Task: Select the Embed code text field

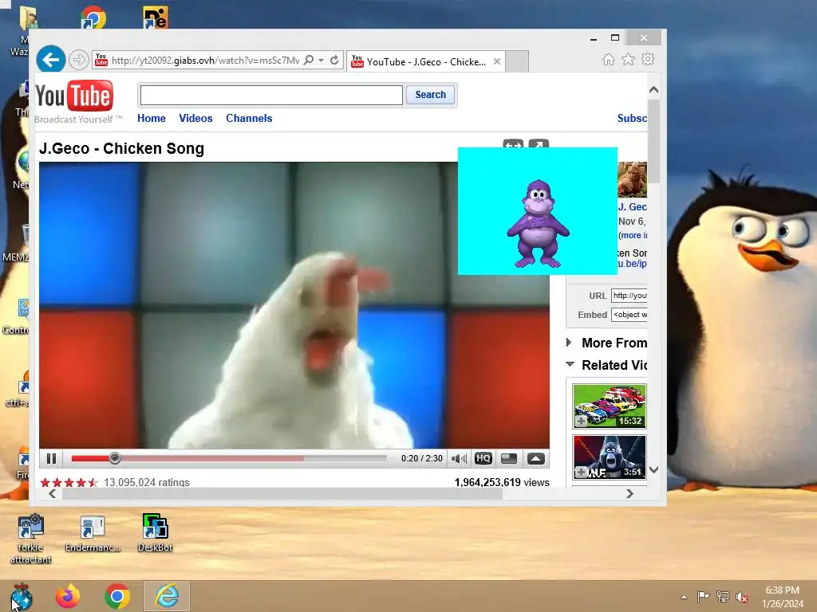Action: click(629, 315)
